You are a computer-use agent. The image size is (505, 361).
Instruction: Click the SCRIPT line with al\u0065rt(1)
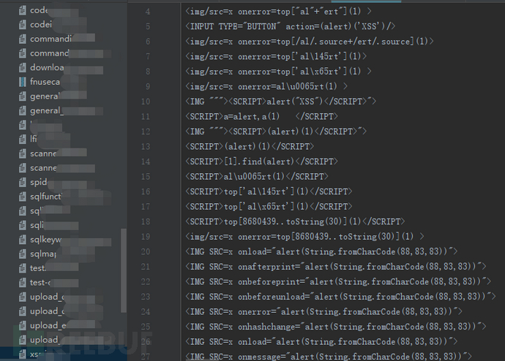[x=257, y=177]
